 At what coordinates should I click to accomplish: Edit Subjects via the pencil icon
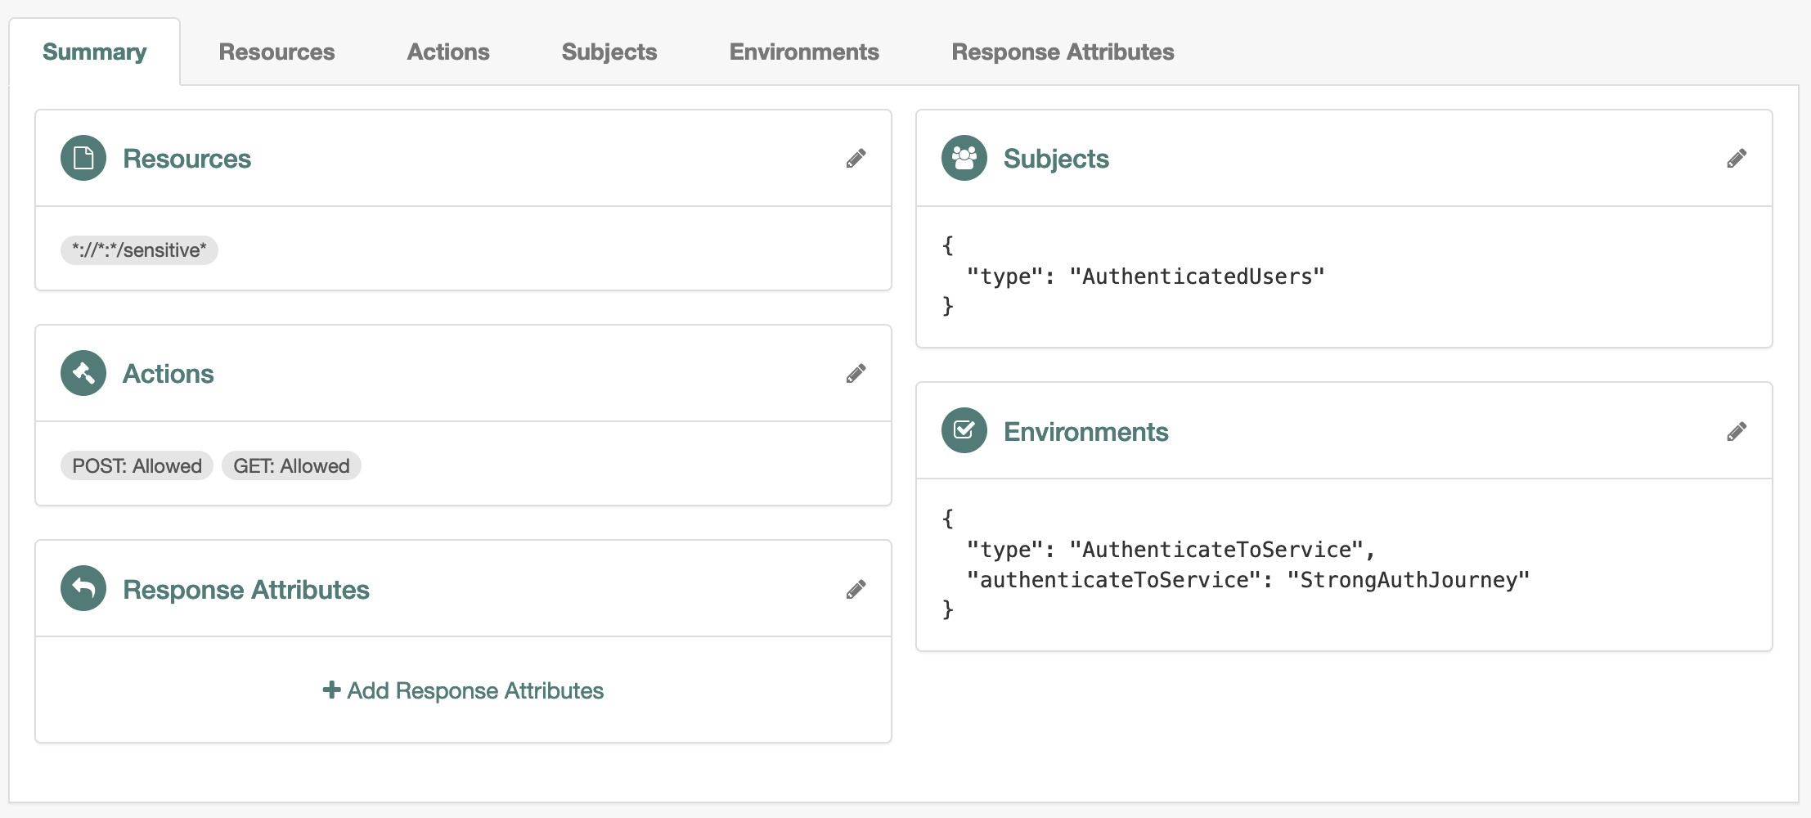(x=1737, y=159)
